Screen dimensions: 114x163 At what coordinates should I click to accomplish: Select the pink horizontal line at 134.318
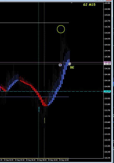point(52,63)
